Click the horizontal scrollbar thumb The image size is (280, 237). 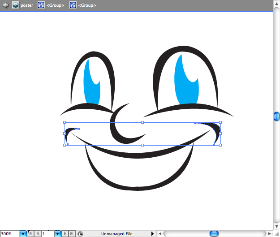[214, 233]
